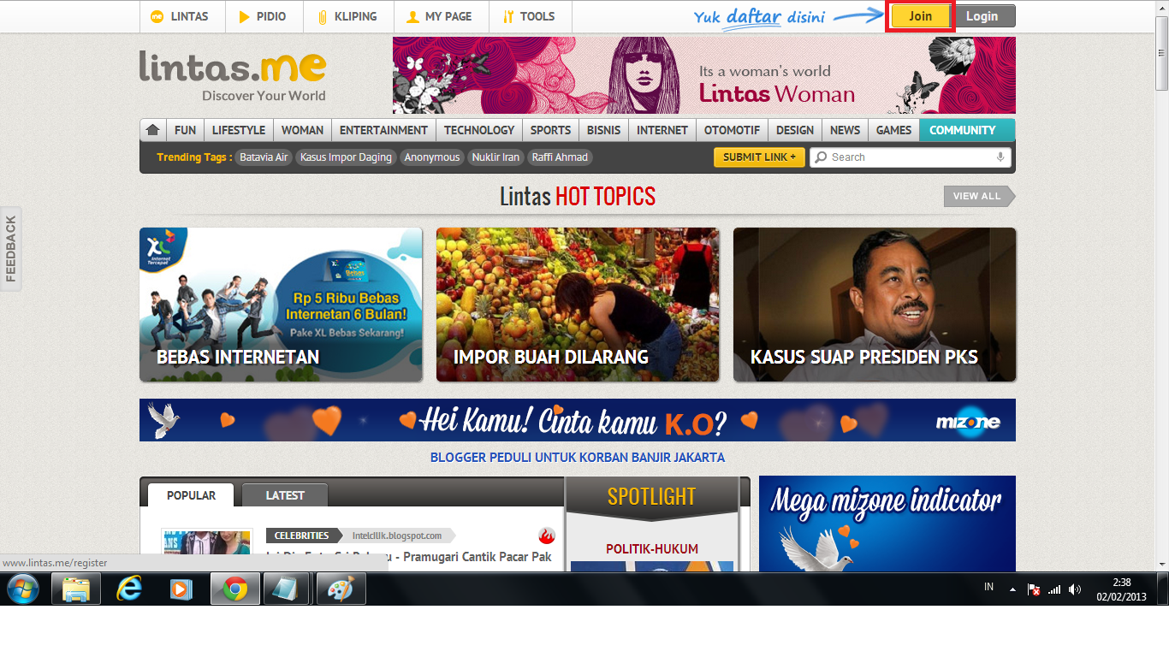This screenshot has height=657, width=1169.
Task: Open Windows Media Player from taskbar
Action: [182, 589]
